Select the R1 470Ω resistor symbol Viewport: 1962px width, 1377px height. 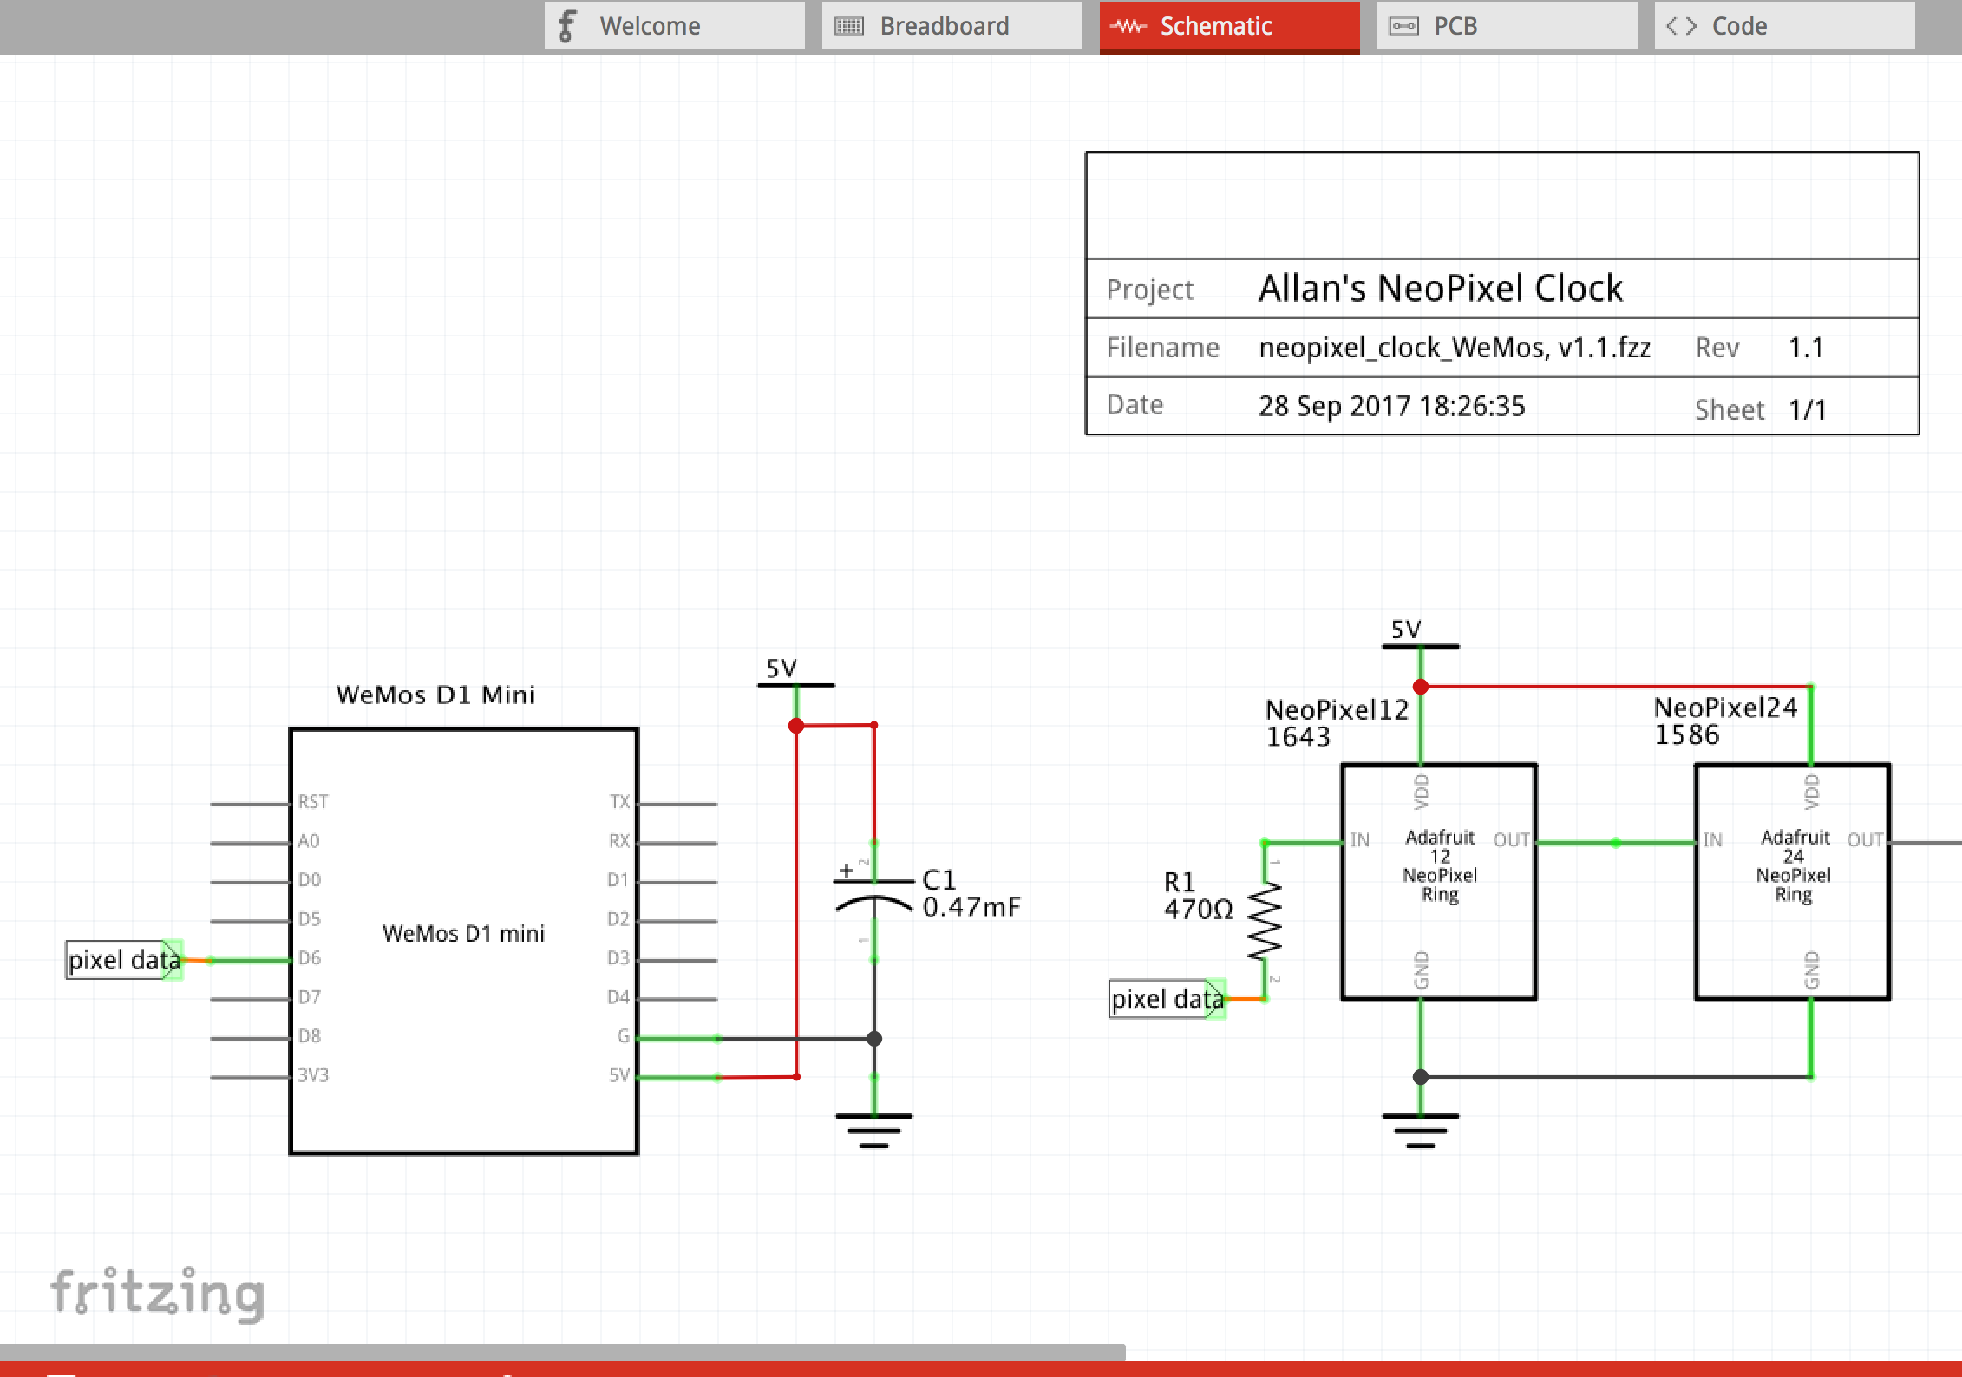(x=1265, y=921)
